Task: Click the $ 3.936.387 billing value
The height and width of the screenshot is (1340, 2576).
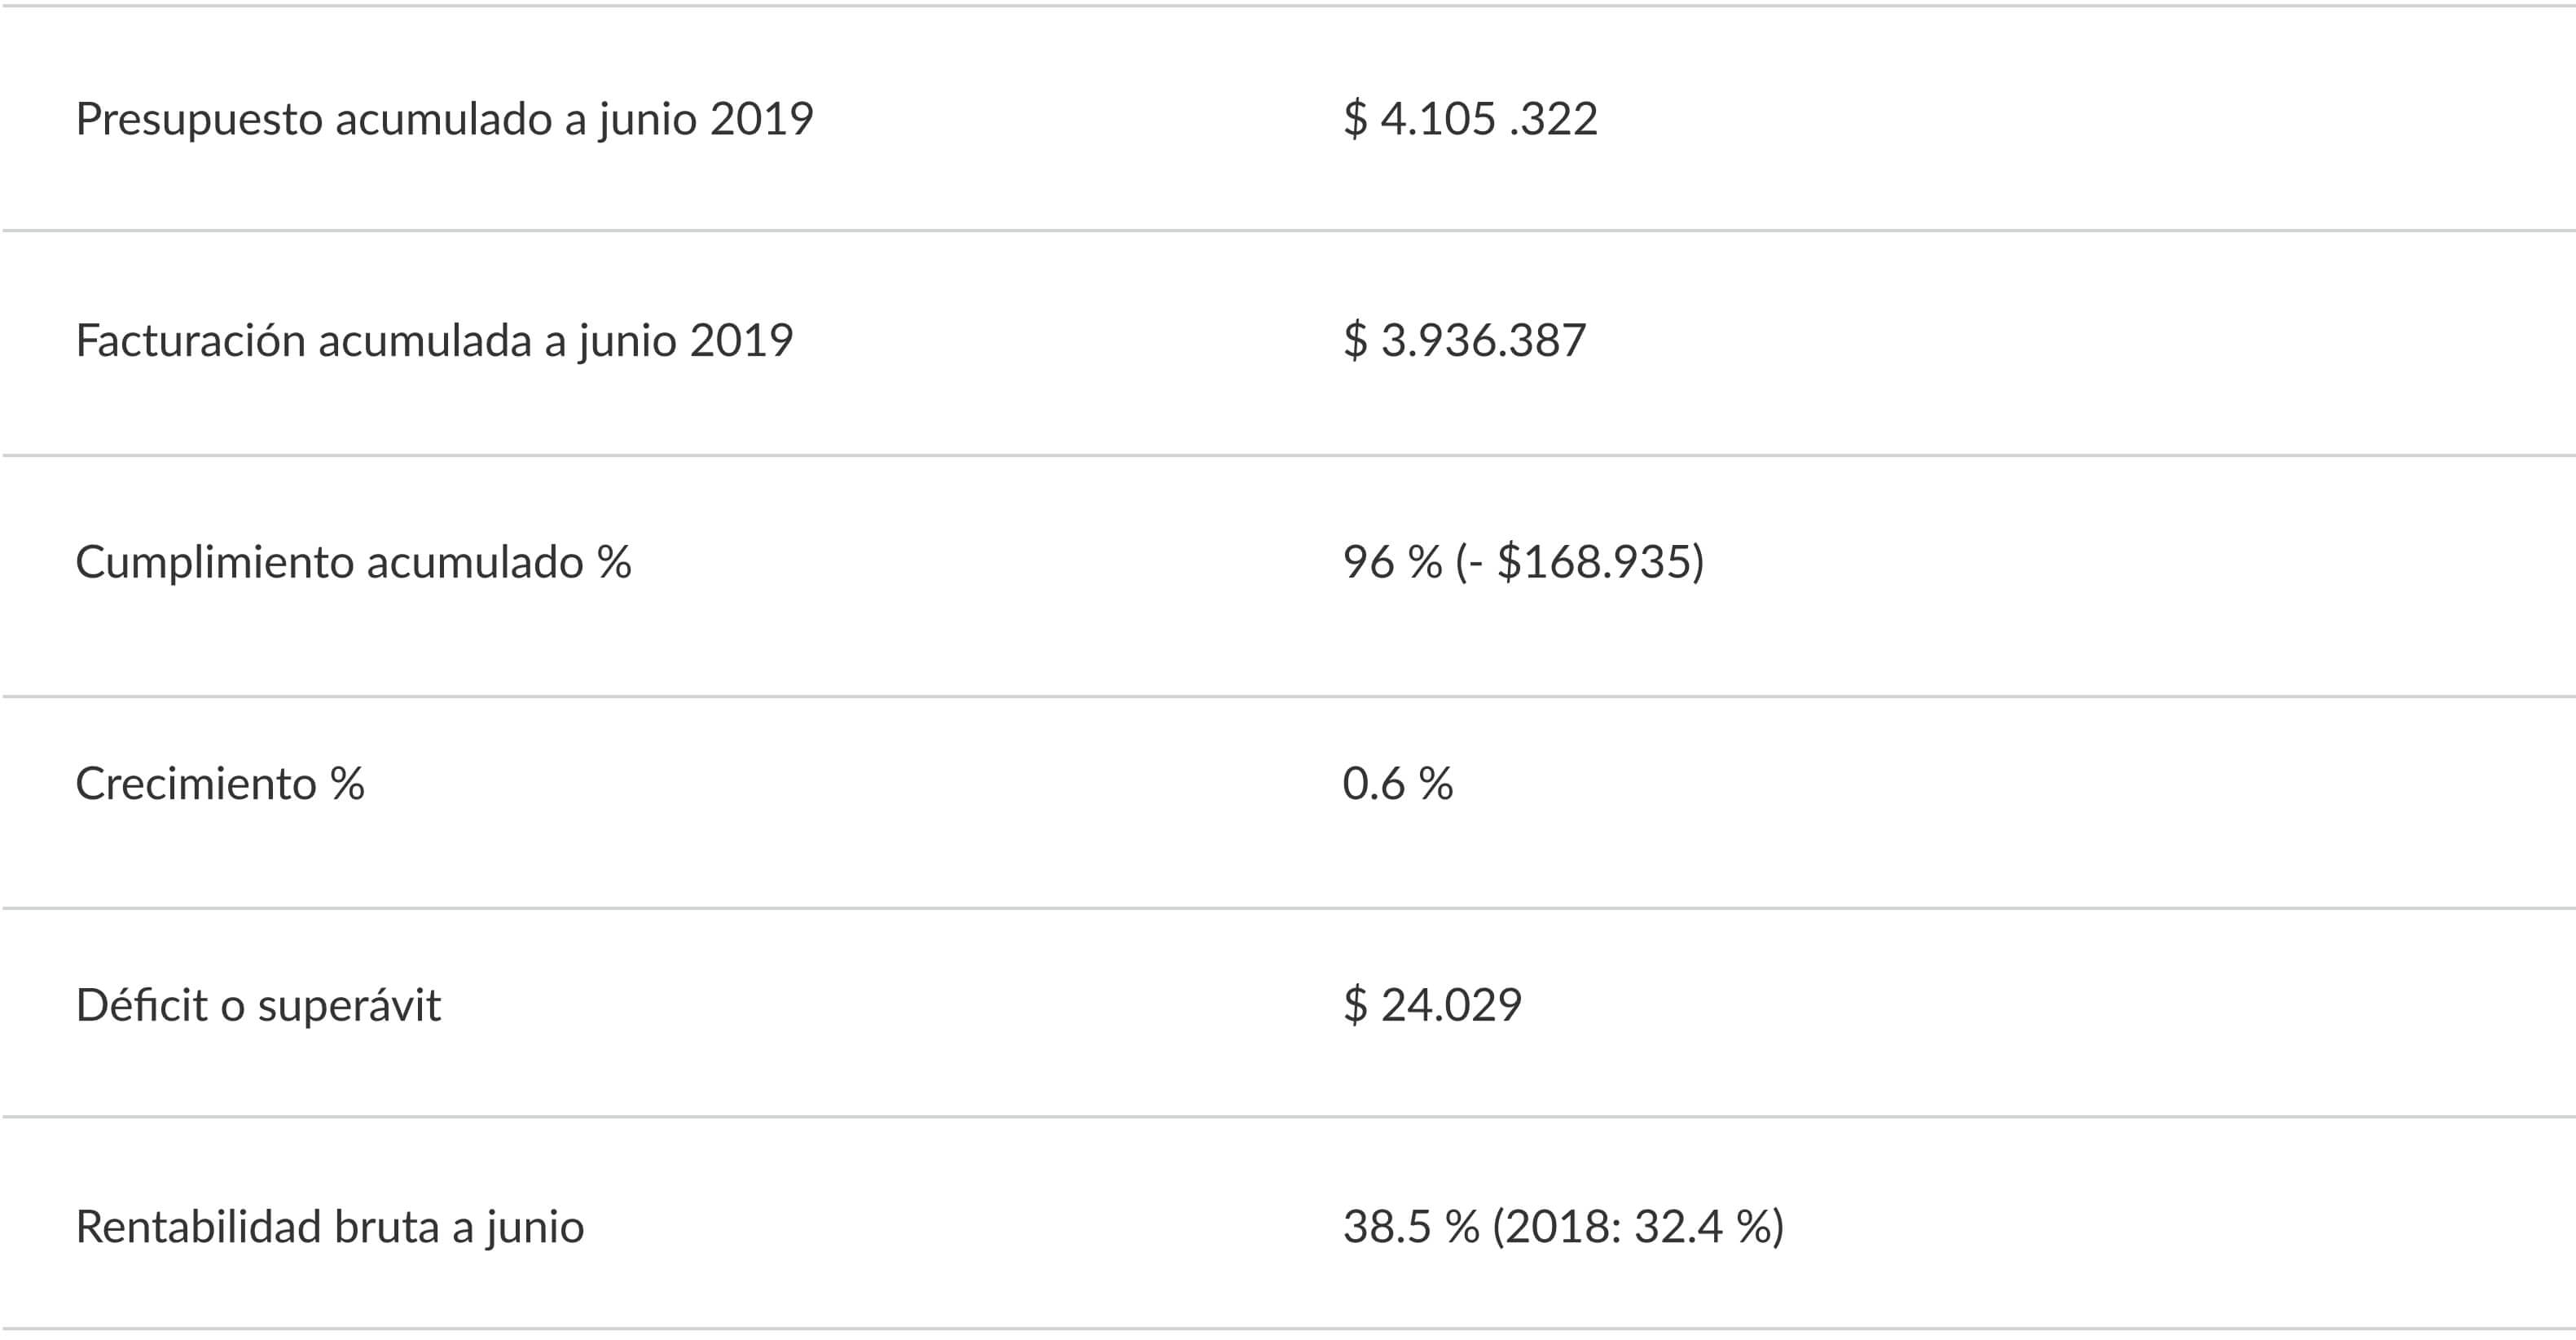Action: [1464, 341]
